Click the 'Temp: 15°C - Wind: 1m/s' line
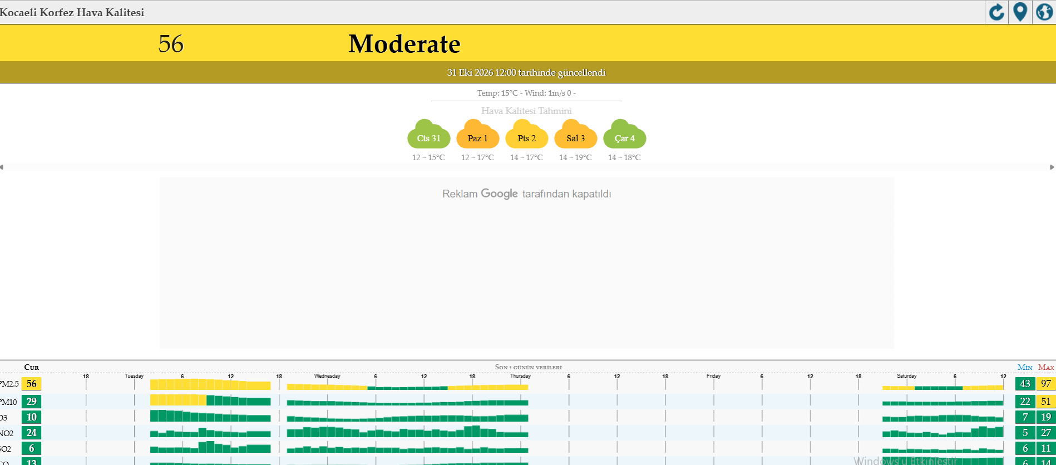 526,93
